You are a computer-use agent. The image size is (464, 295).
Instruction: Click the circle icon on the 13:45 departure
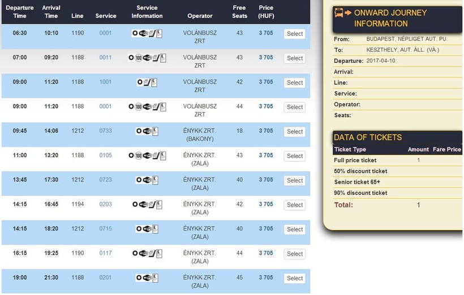[x=139, y=180]
